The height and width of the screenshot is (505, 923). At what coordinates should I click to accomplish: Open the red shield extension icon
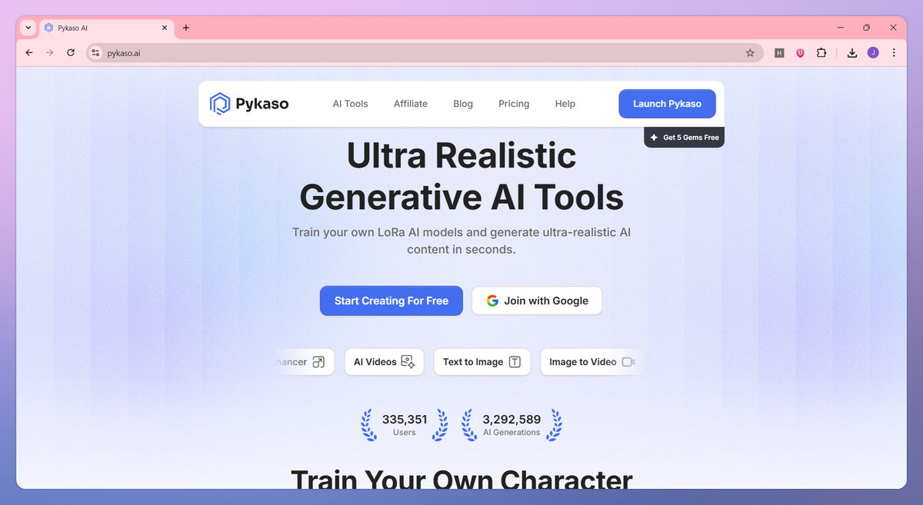click(x=800, y=53)
